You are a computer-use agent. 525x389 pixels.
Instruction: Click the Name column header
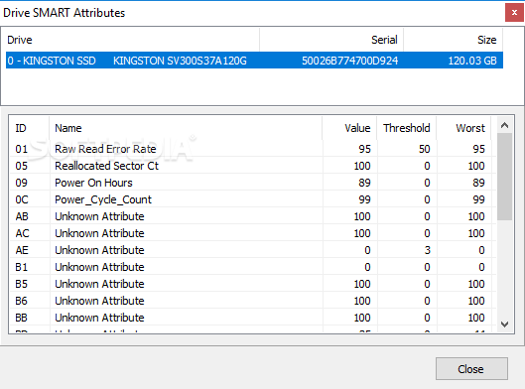click(x=186, y=128)
